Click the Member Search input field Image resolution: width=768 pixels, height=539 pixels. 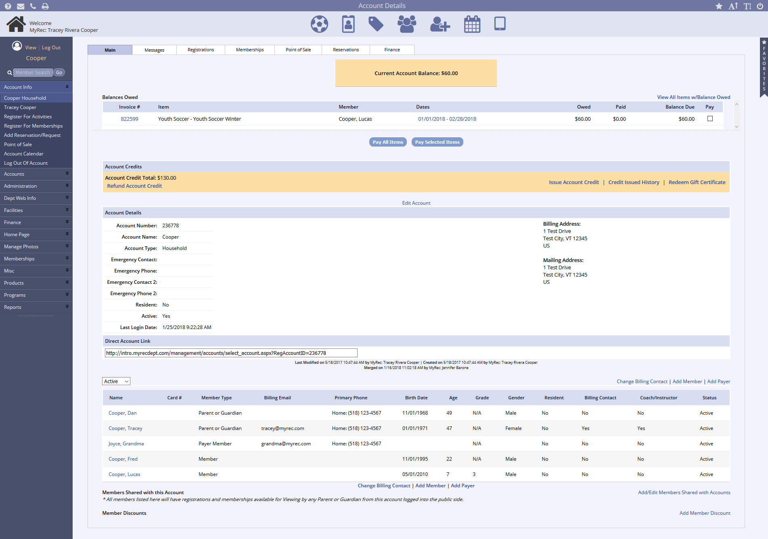[x=33, y=73]
